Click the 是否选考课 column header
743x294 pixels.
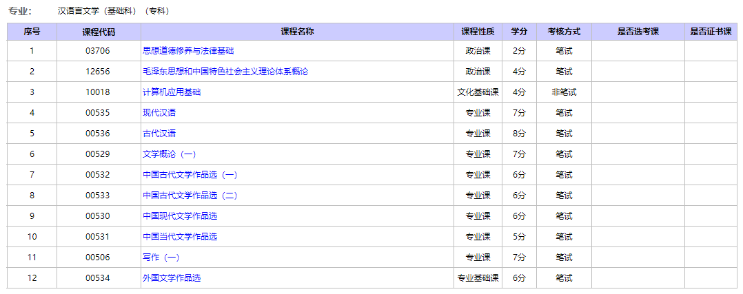tap(638, 32)
